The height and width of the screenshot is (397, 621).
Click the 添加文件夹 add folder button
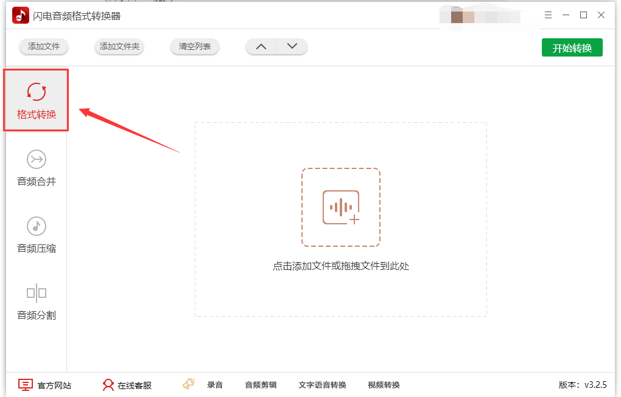(119, 47)
